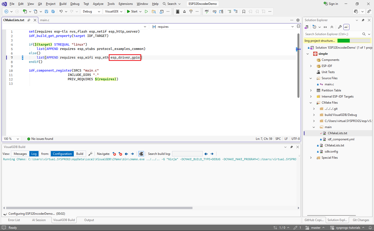Click the Toggle Bookmark icon

pyautogui.click(x=244, y=11)
